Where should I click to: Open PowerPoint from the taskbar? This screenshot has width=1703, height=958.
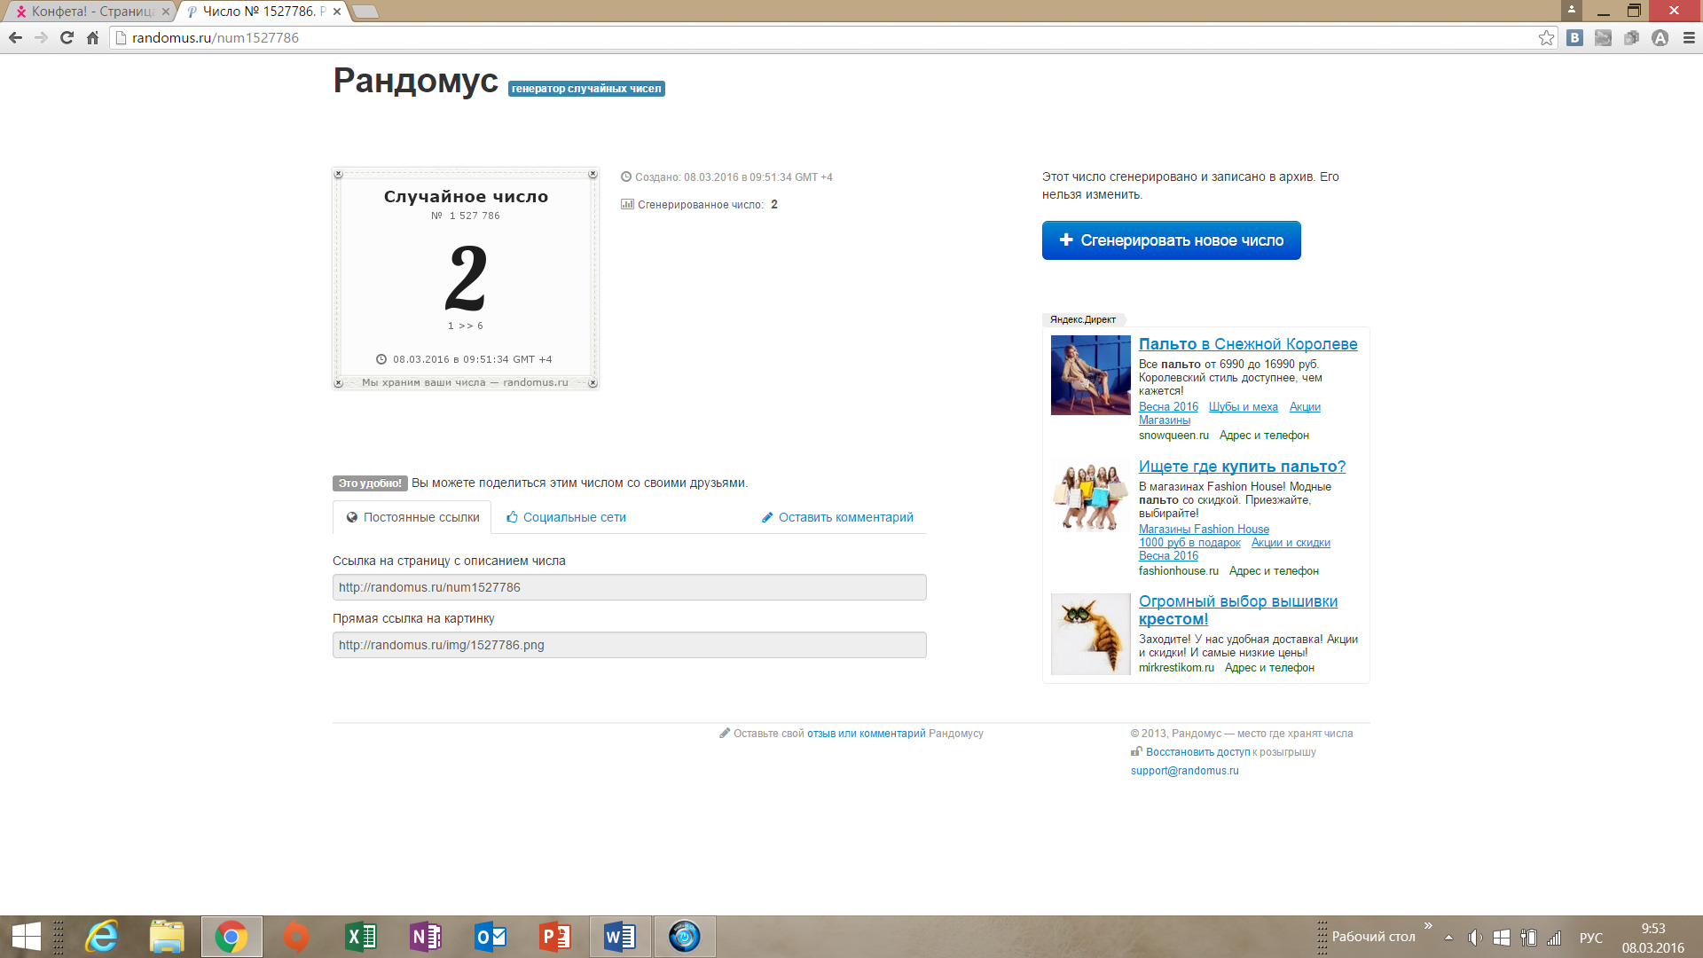tap(555, 937)
